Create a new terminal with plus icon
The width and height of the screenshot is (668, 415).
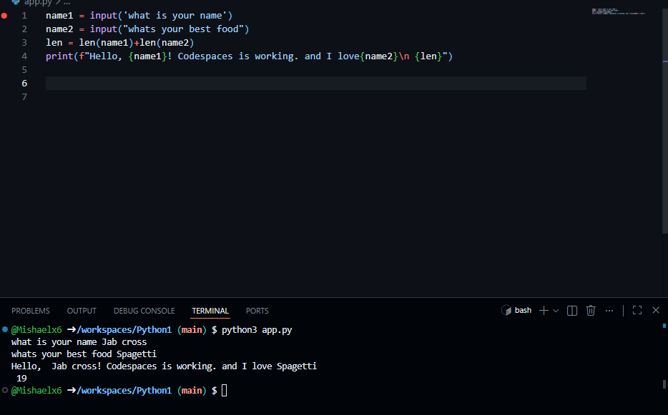[544, 310]
